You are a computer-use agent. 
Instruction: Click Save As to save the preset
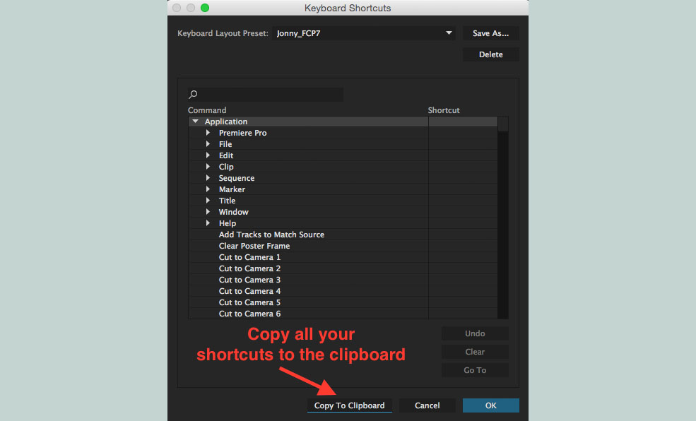click(x=490, y=32)
